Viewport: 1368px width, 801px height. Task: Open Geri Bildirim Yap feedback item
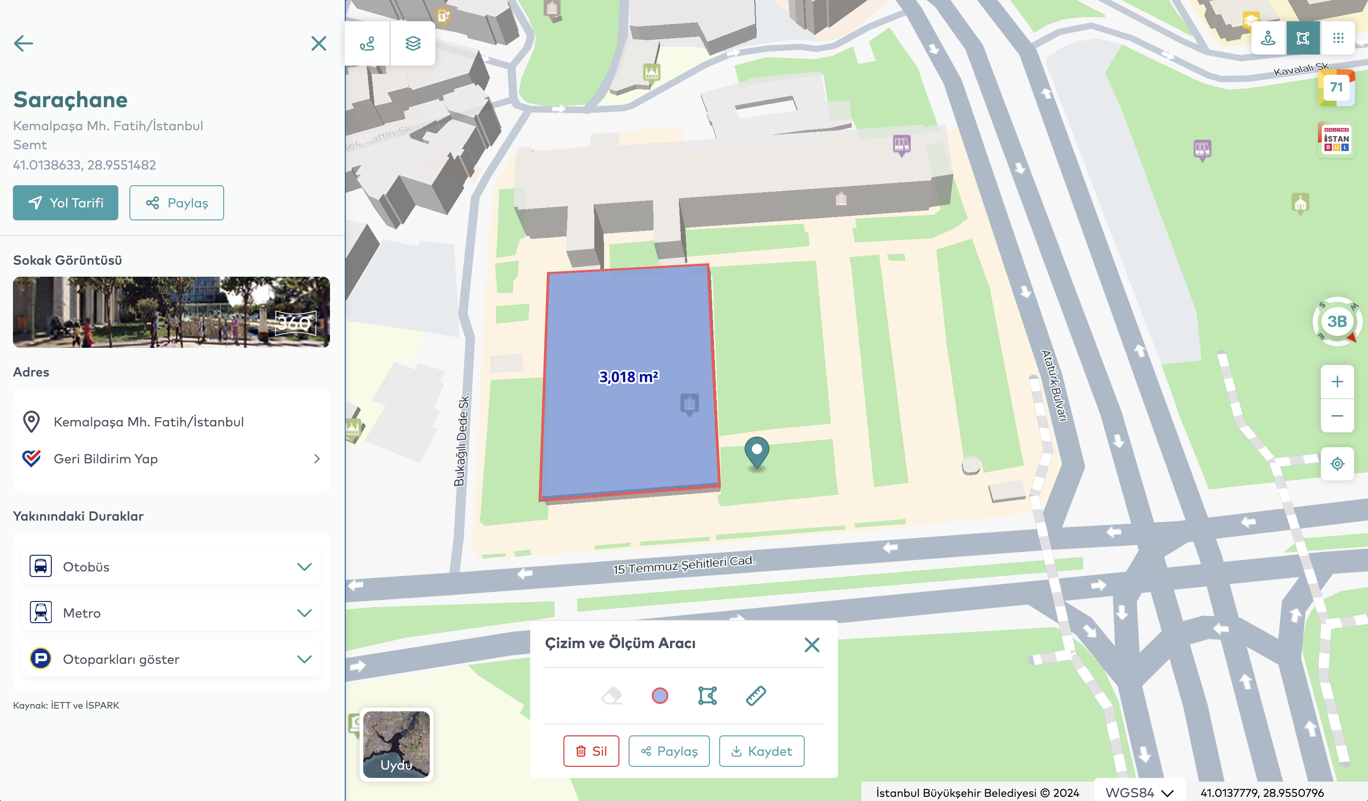click(x=171, y=459)
